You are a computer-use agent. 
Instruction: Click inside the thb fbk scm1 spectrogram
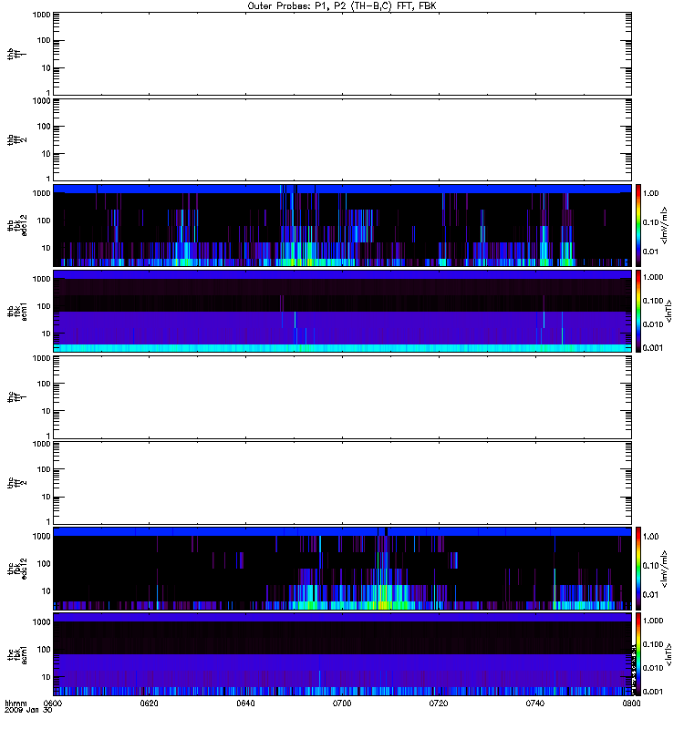click(342, 311)
